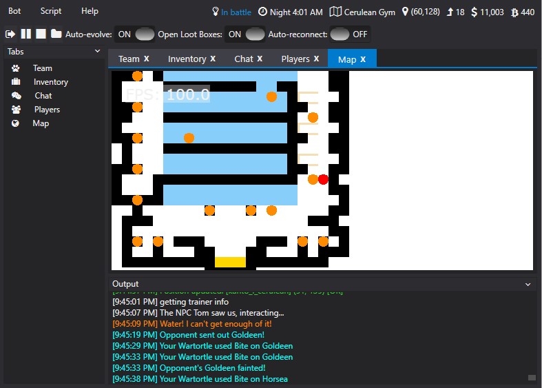Image resolution: width=542 pixels, height=388 pixels.
Task: Click the level up arrow icon
Action: click(450, 12)
